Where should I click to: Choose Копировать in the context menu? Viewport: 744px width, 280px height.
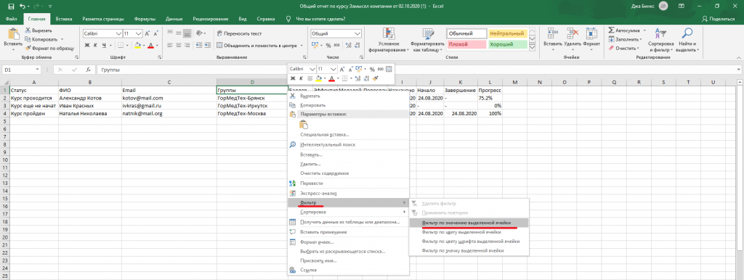[348, 104]
